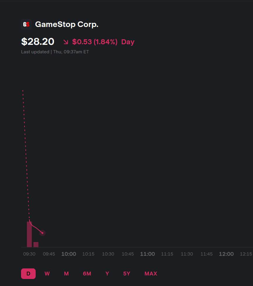
Task: Click the Day label next to change
Action: [x=128, y=42]
